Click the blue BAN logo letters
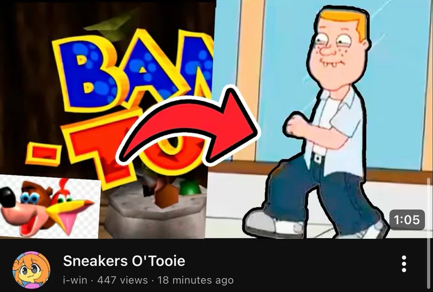Screen dimensions: 433x292 (x=133, y=72)
